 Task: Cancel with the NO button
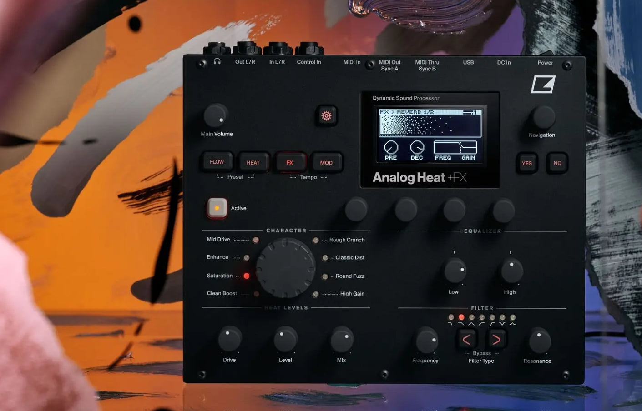pos(557,163)
